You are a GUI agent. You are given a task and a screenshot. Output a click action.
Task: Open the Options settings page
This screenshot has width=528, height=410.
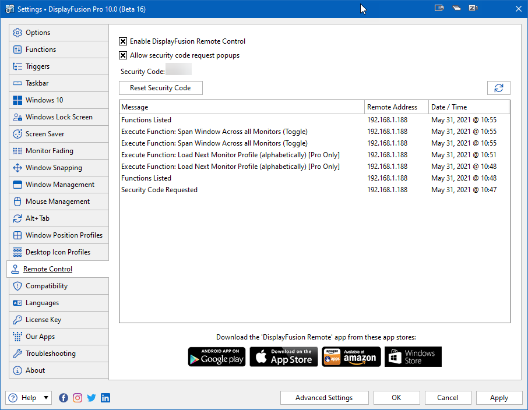coord(59,33)
